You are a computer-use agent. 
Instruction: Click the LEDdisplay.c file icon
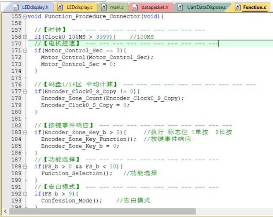click(60, 7)
